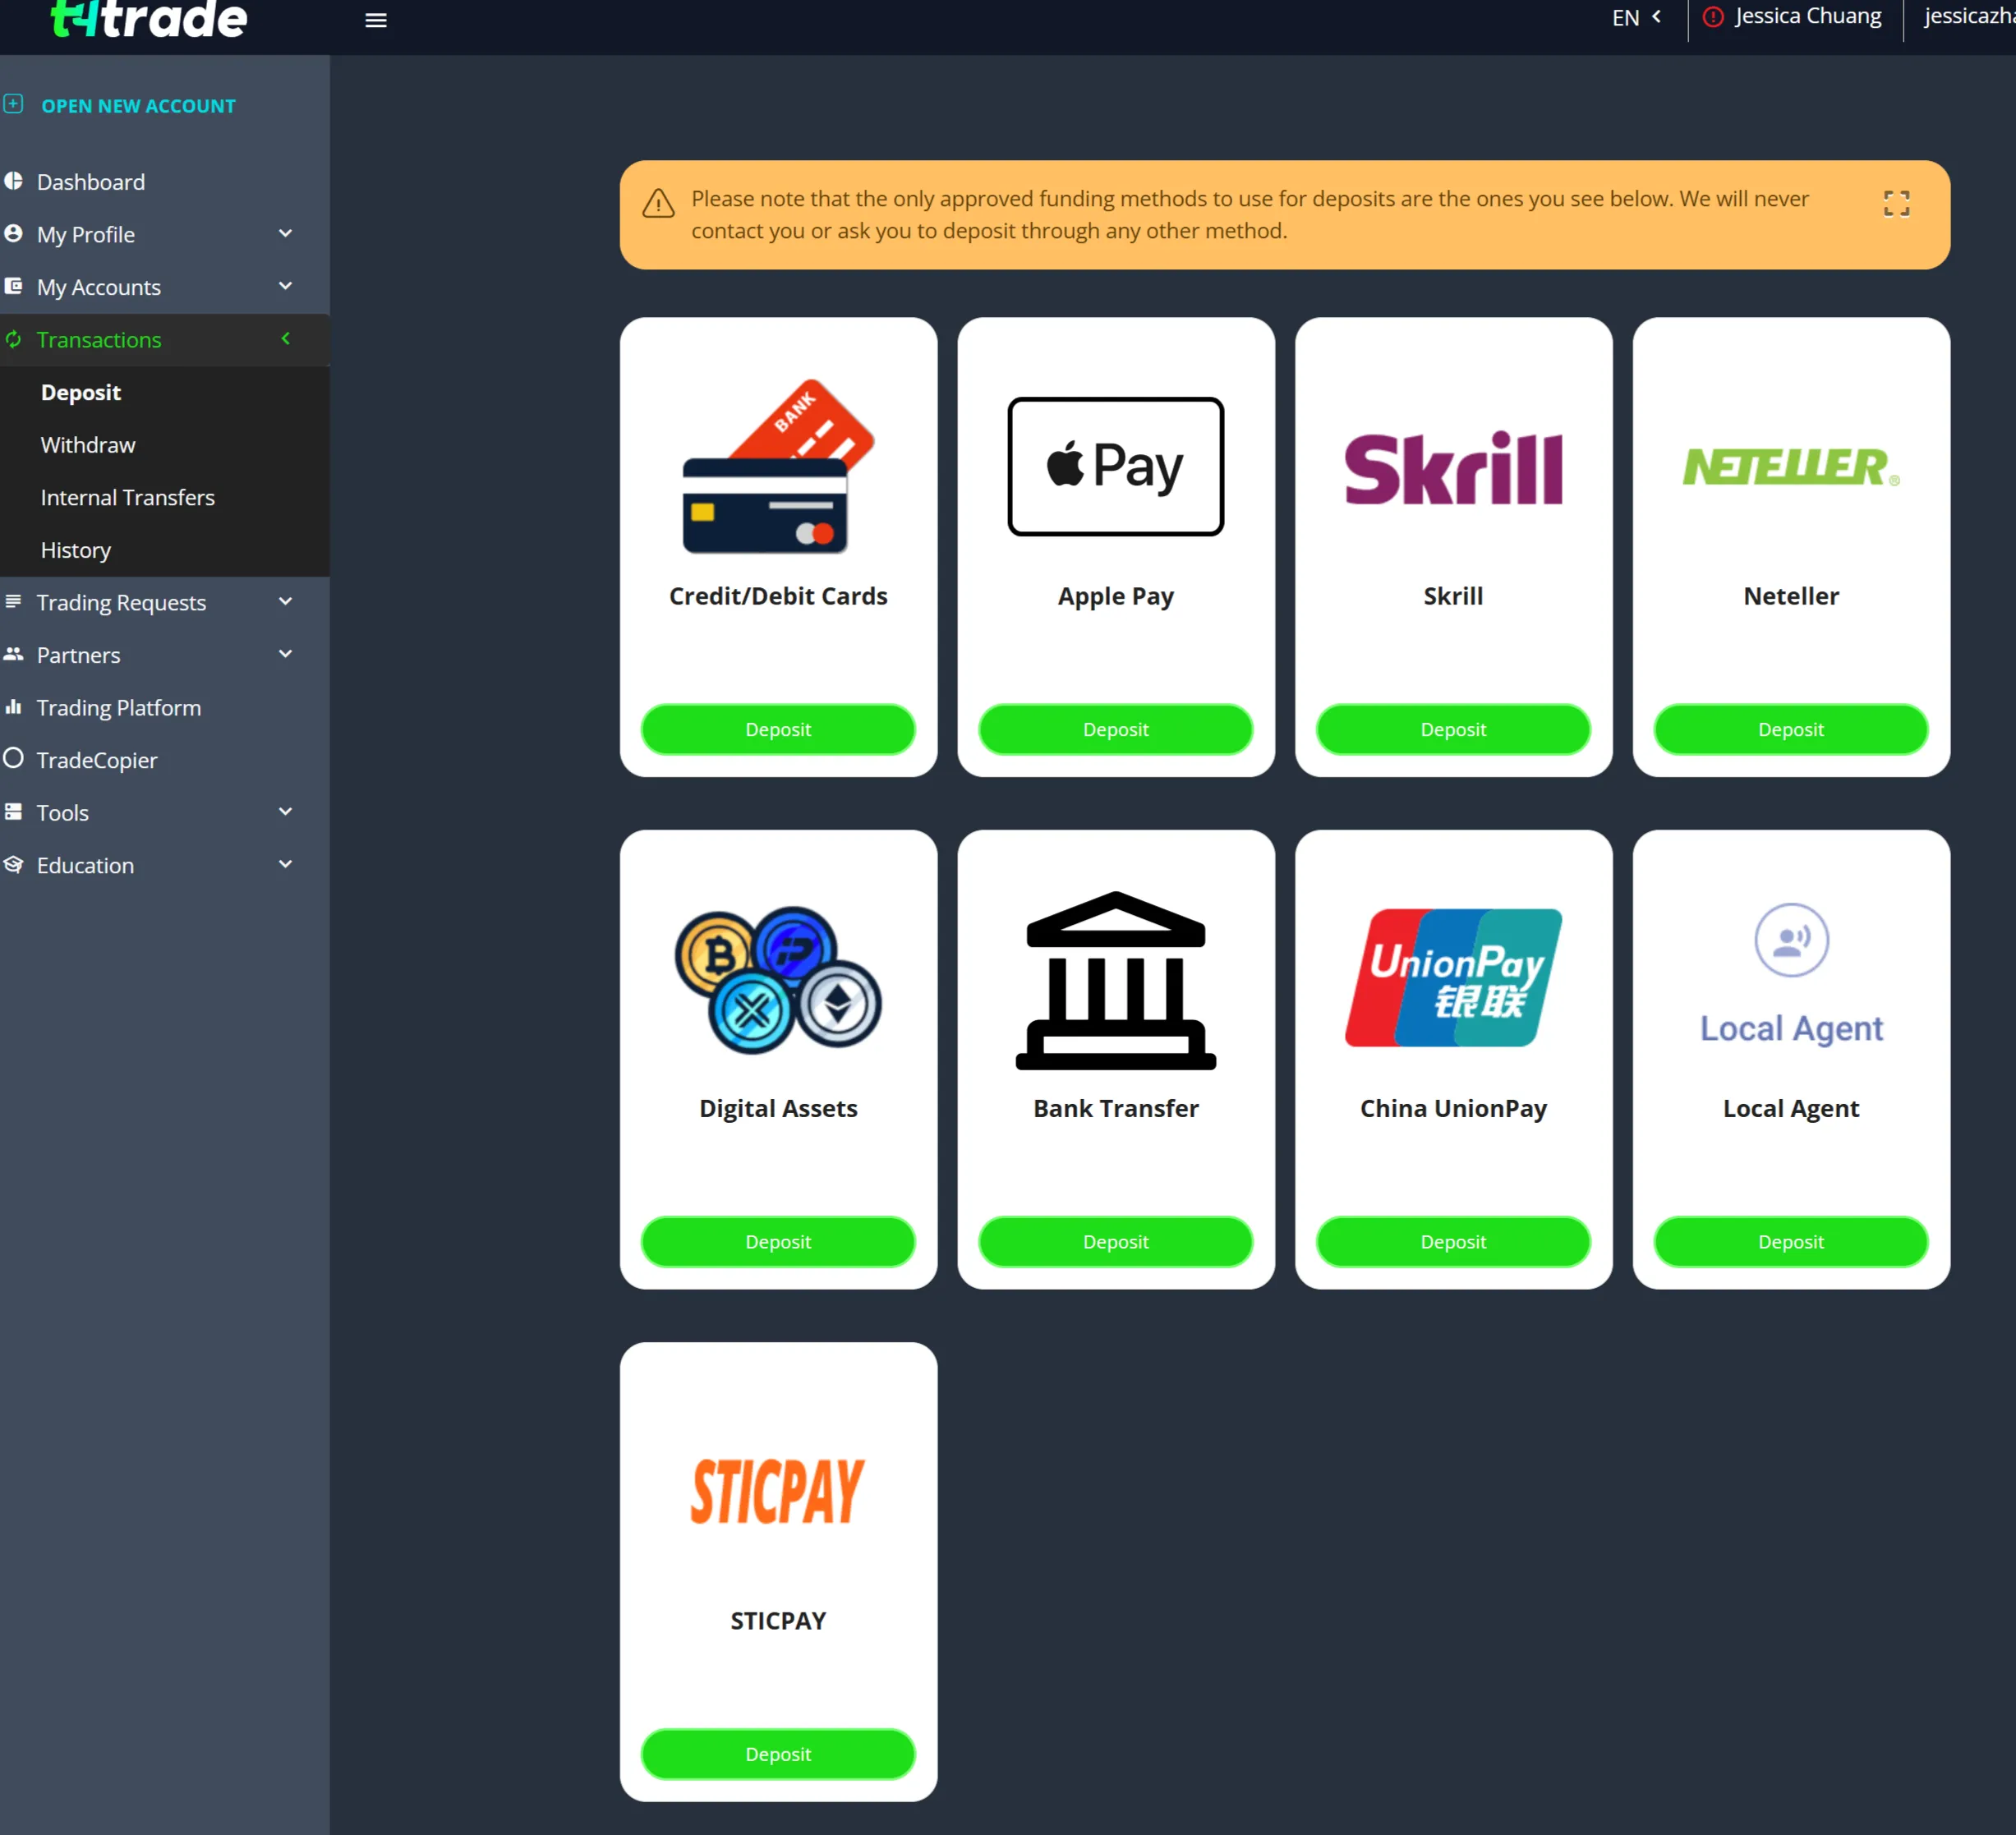2016x1835 pixels.
Task: Click the Credit/Debit Cards image
Action: click(778, 466)
